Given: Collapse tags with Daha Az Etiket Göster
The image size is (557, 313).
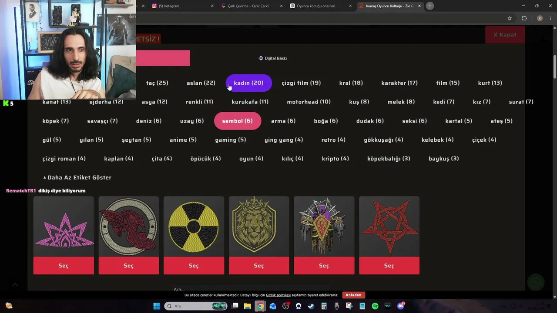Looking at the screenshot, I should [77, 177].
